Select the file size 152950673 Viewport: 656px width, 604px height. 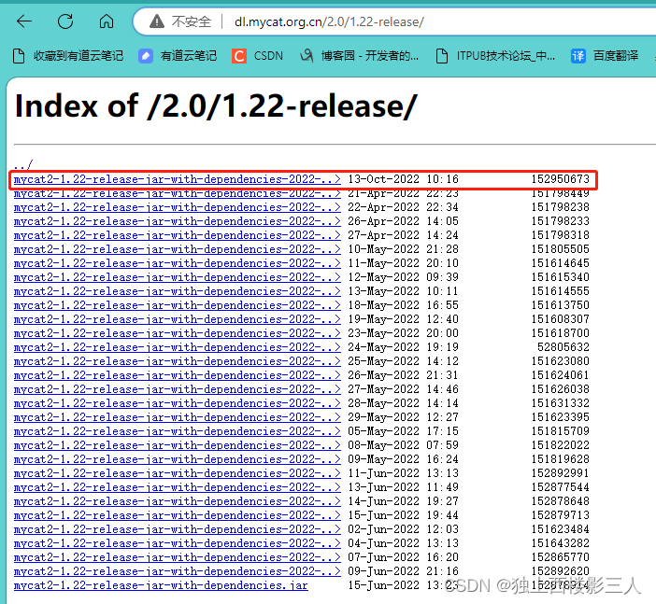pos(560,179)
